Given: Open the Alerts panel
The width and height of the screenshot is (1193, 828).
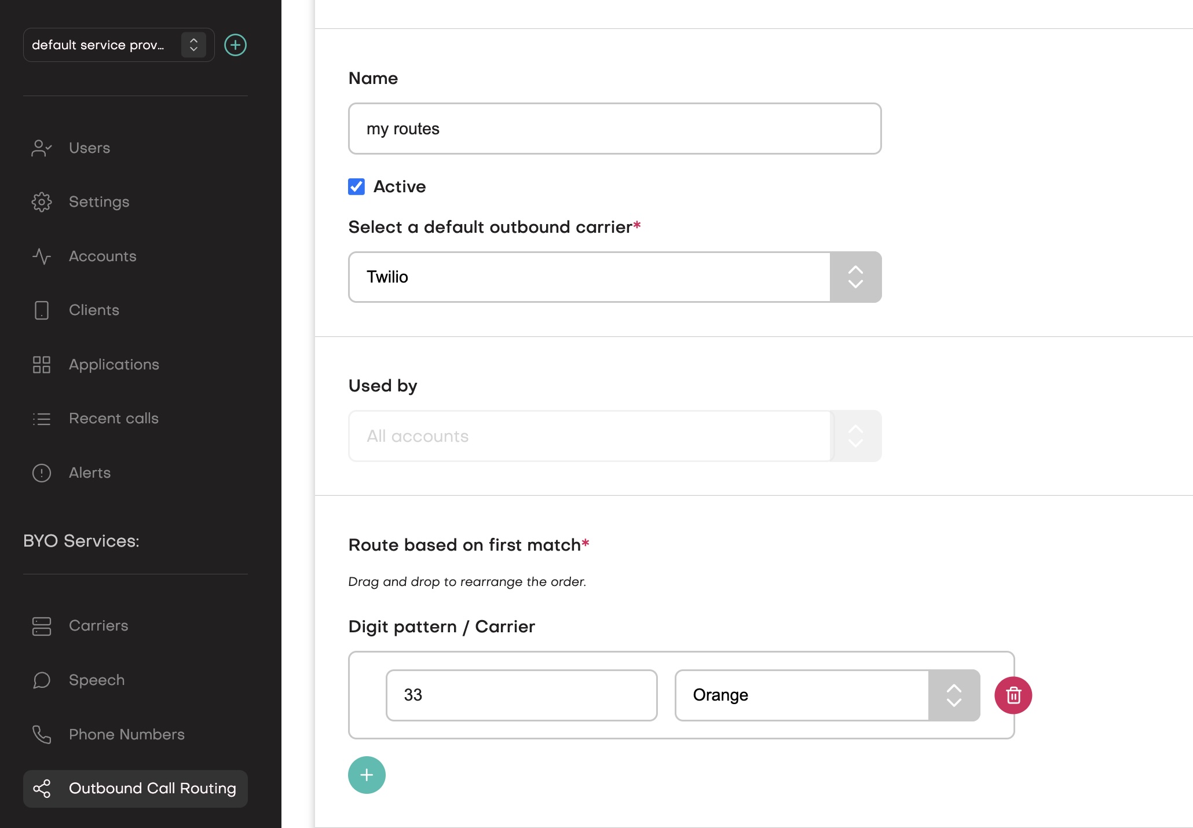Looking at the screenshot, I should tap(89, 472).
